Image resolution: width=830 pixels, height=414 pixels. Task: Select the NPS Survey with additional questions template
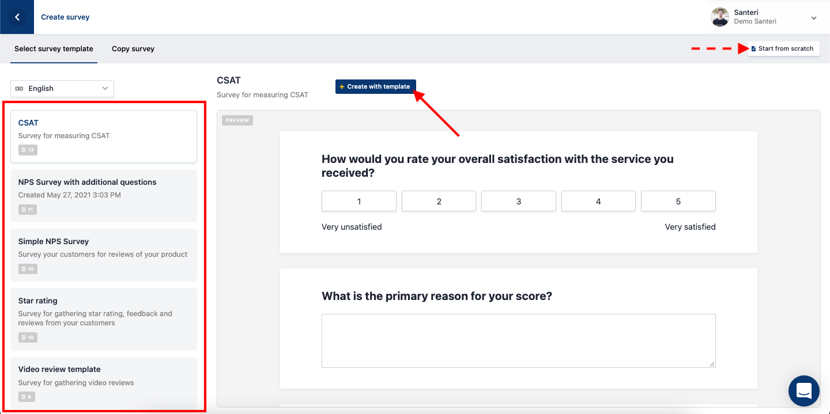click(x=104, y=195)
